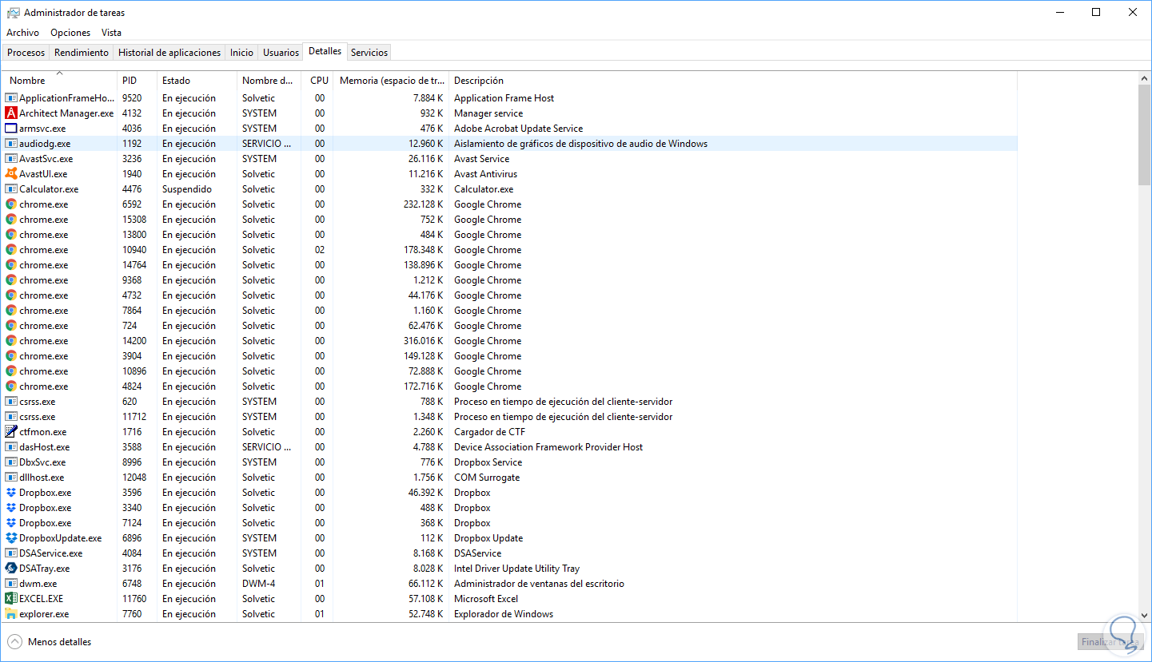
Task: Sort by the Estado column header
Action: (197, 81)
